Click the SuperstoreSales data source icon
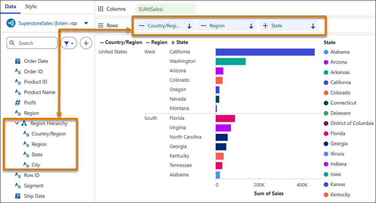 (11, 23)
